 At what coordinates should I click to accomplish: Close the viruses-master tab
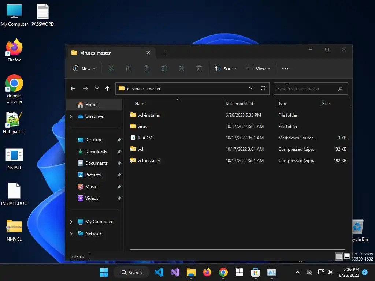click(x=148, y=53)
